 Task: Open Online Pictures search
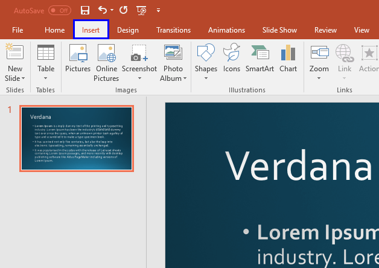[106, 62]
